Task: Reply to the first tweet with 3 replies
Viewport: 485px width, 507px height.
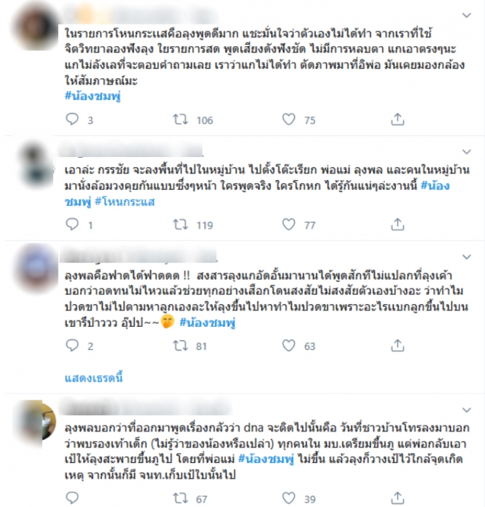Action: pos(72,119)
